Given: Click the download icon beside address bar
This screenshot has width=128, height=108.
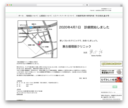Looking at the screenshot, I should pyautogui.click(x=87, y=5).
